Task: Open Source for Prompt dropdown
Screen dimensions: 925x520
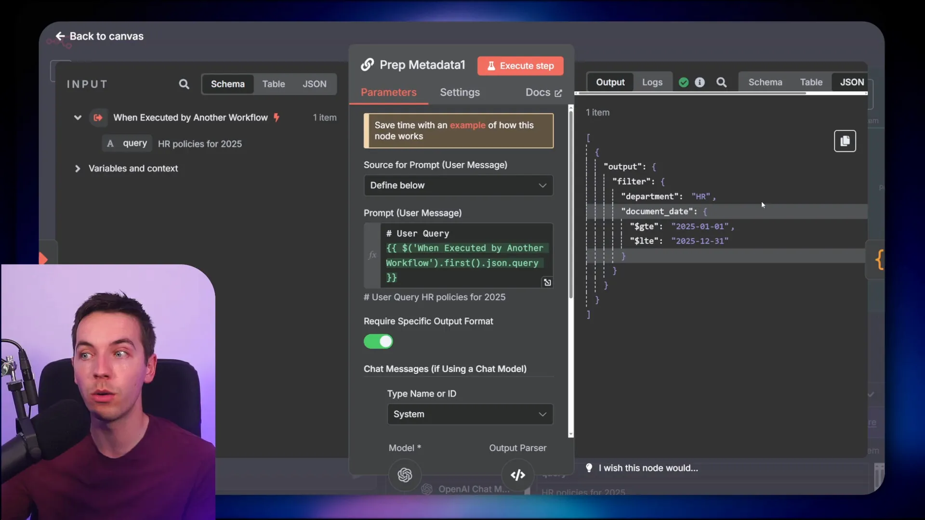Action: tap(458, 185)
